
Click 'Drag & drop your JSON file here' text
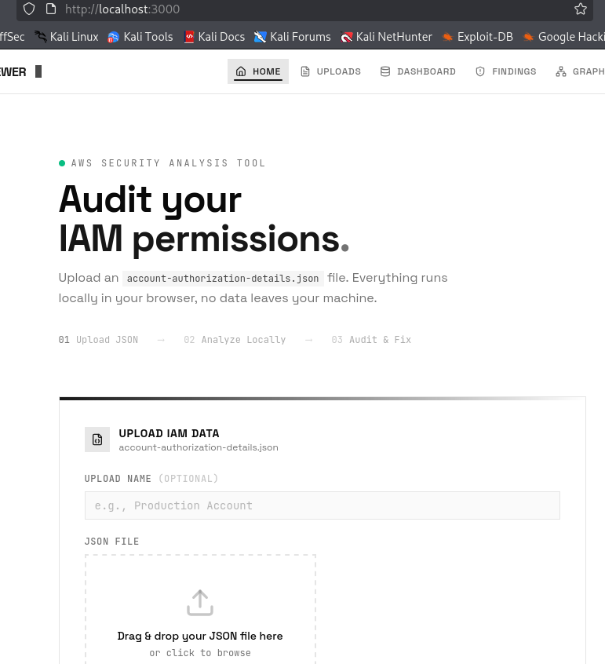200,636
